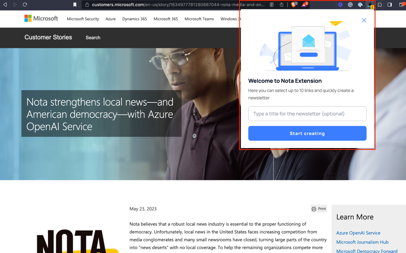Image resolution: width=406 pixels, height=253 pixels.
Task: Click the browser address bar URL
Action: 179,5
